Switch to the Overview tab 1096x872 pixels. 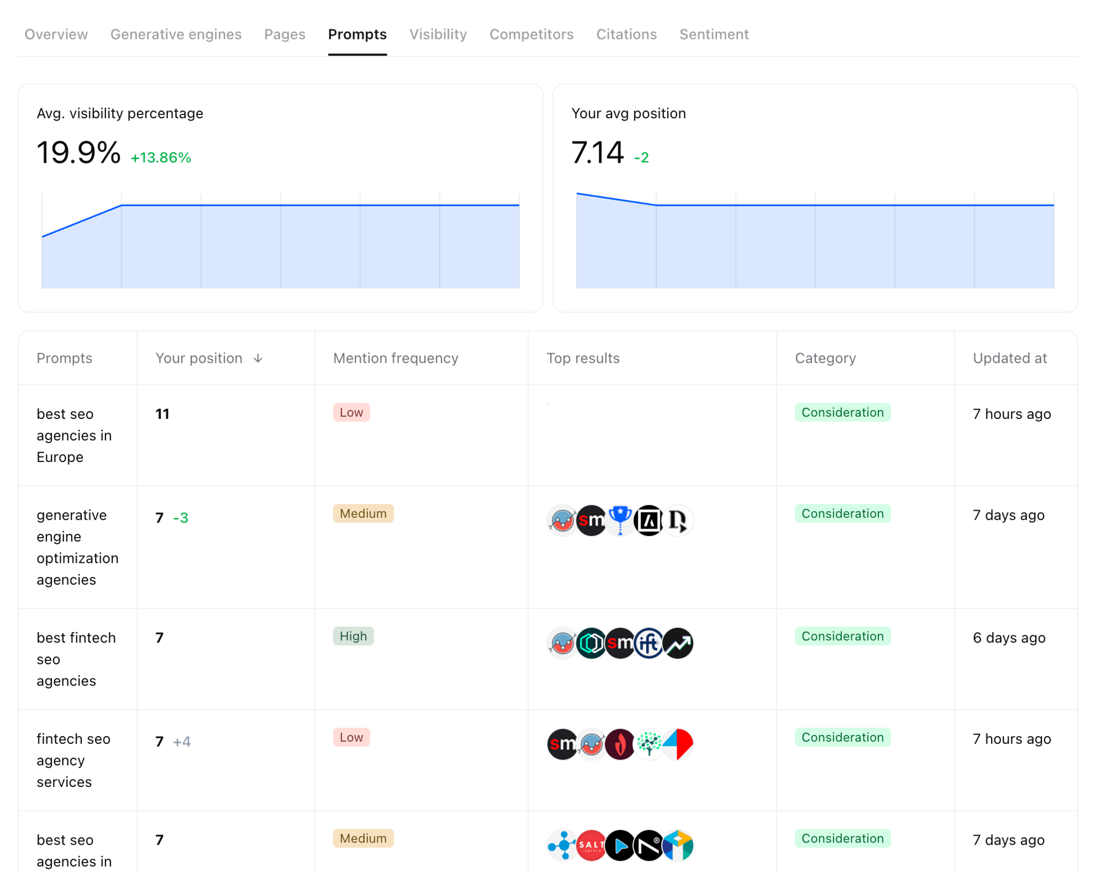point(56,34)
